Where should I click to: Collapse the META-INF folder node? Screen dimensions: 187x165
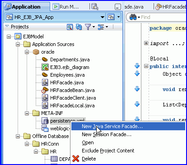click(x=27, y=113)
